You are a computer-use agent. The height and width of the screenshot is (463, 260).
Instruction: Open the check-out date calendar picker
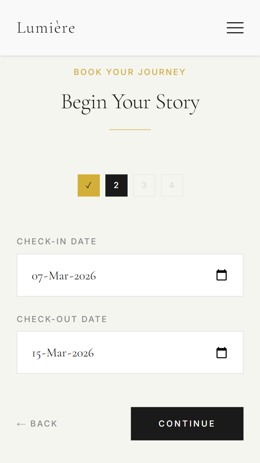pos(222,353)
